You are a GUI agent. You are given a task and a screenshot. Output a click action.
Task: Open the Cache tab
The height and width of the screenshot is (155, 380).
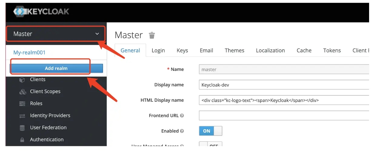click(304, 51)
